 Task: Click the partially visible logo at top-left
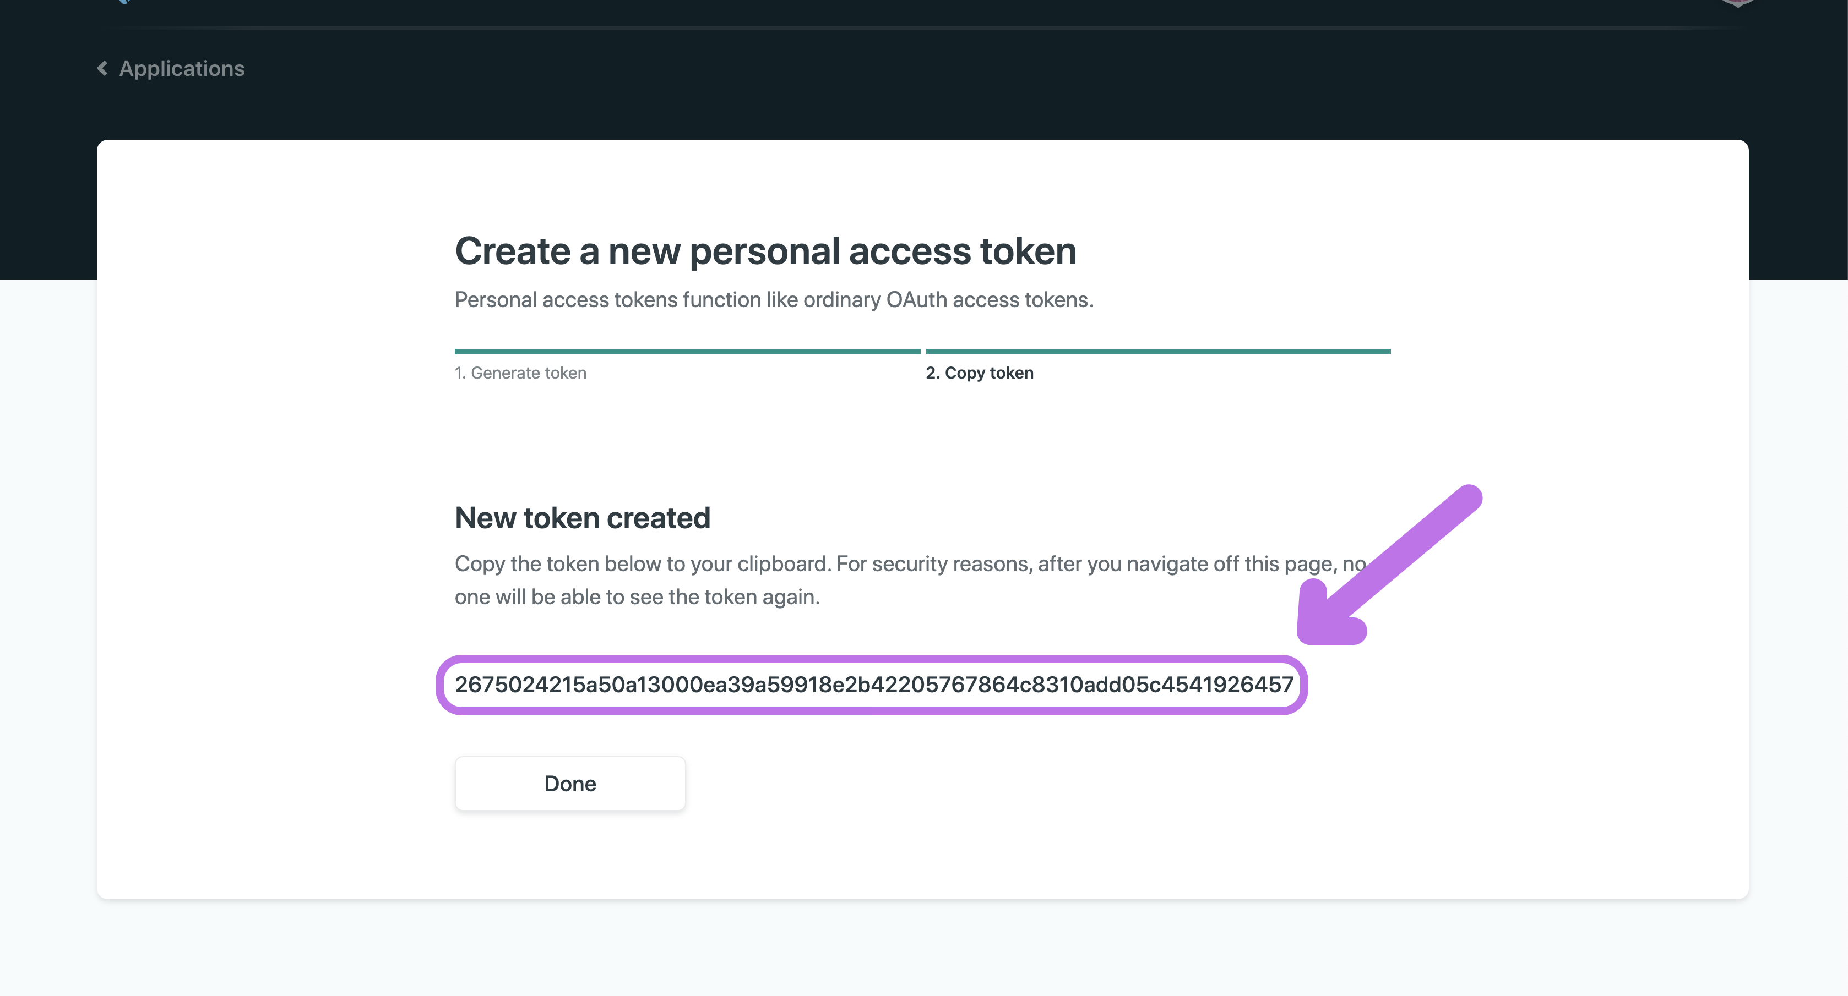123,2
